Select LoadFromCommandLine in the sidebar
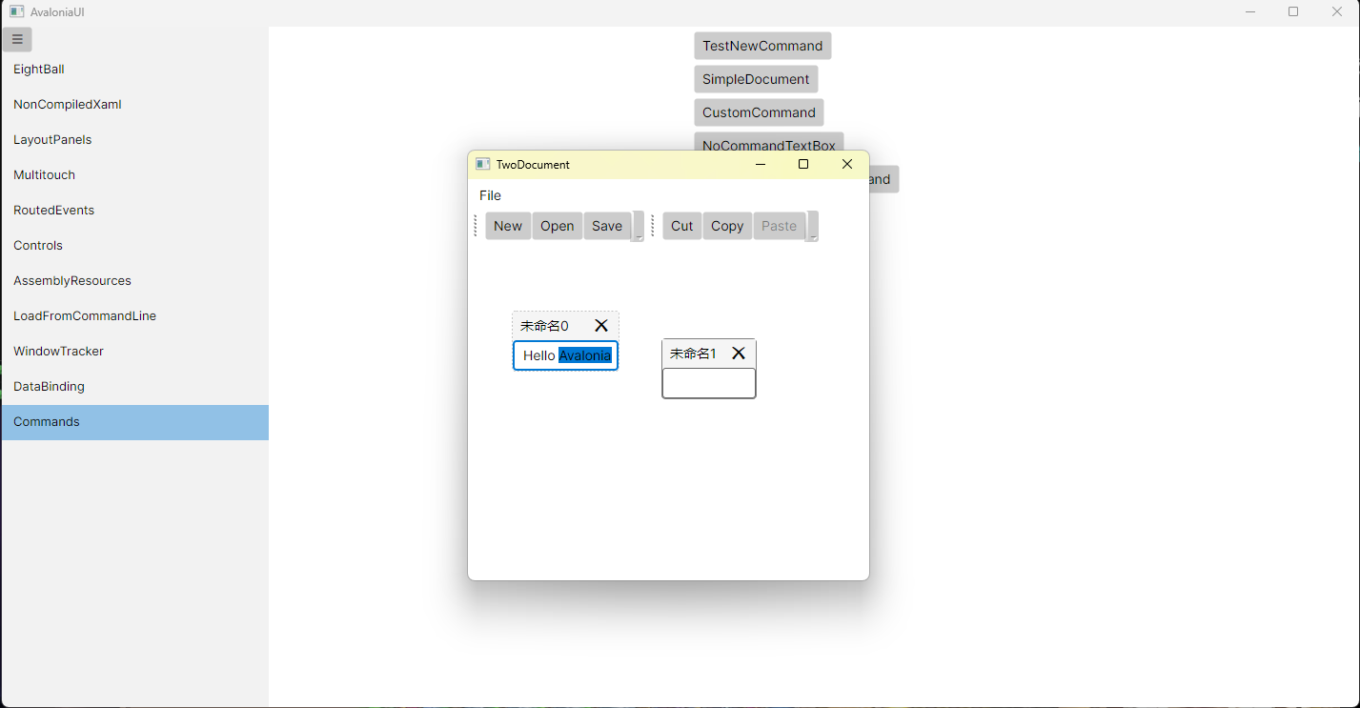 point(135,316)
